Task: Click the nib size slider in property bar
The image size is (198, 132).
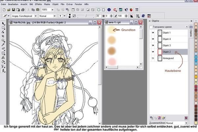Action: click(x=85, y=16)
